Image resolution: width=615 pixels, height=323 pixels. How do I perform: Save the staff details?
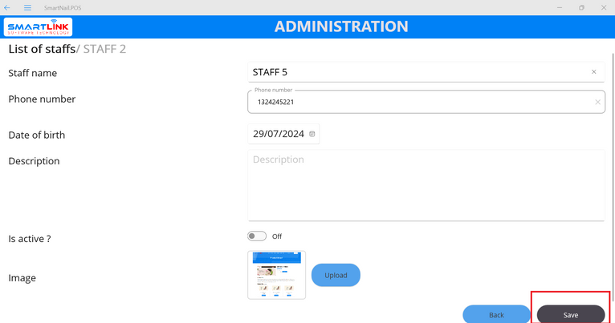570,314
